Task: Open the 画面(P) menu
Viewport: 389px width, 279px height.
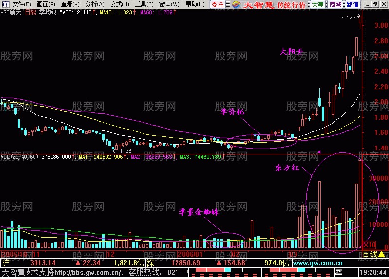Action: (x=46, y=4)
